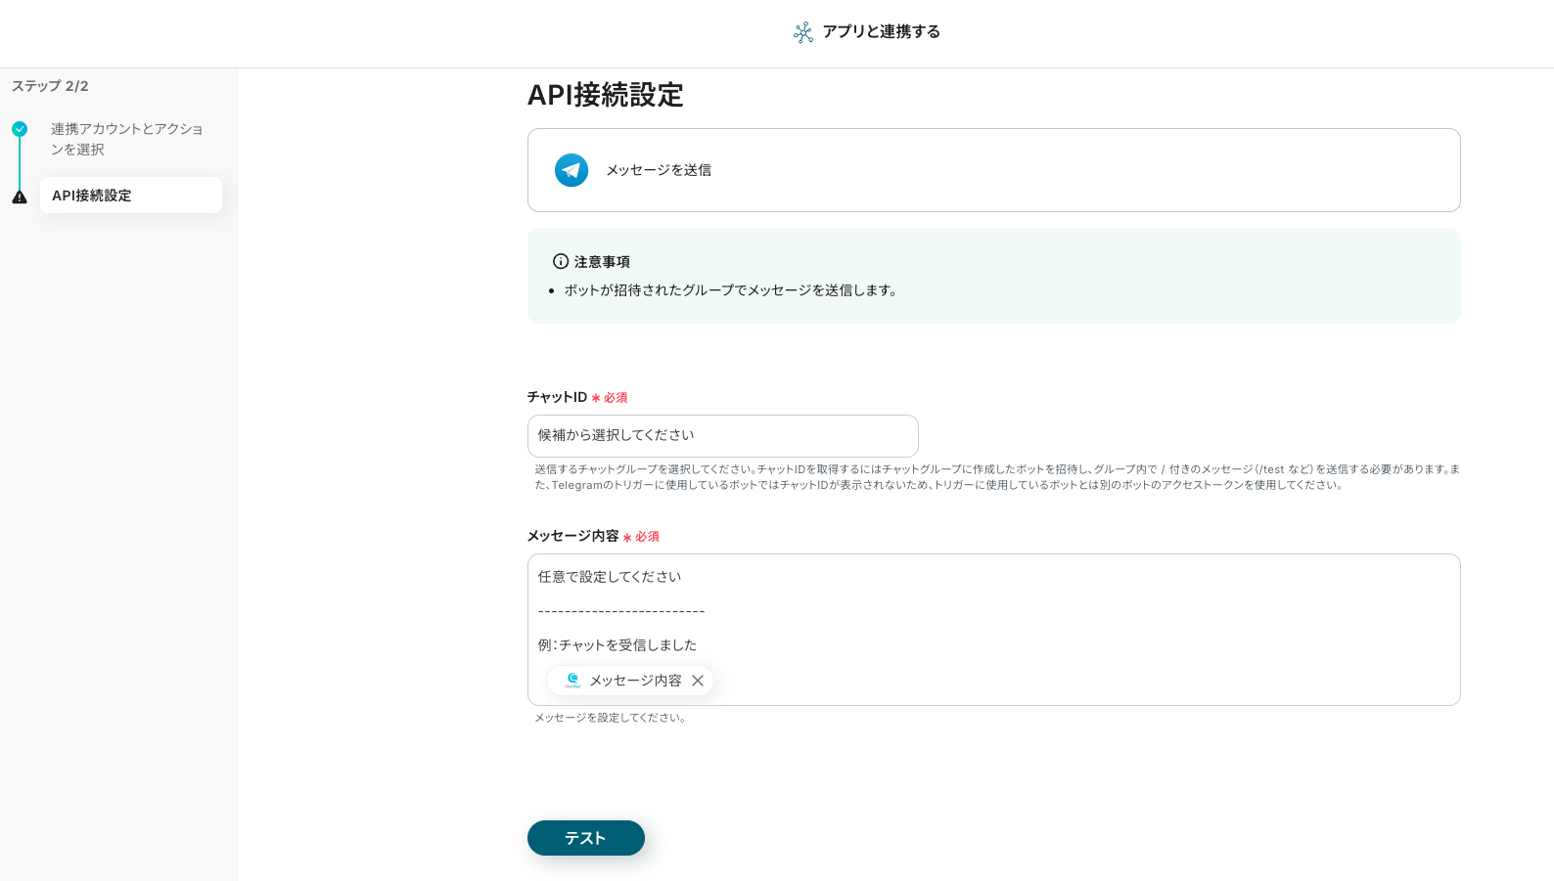Viewport: 1554px width, 881px height.
Task: Click the chat app icon inside the chip
Action: (x=572, y=681)
